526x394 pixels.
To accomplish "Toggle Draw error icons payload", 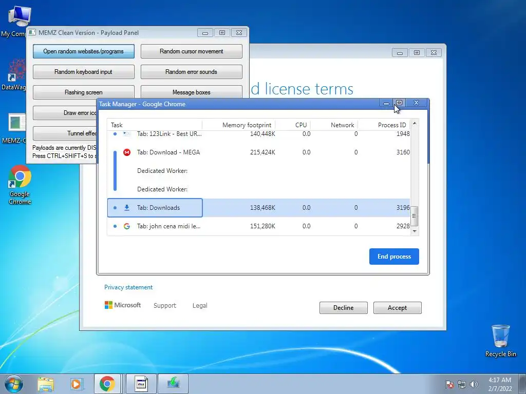I will tap(65, 113).
